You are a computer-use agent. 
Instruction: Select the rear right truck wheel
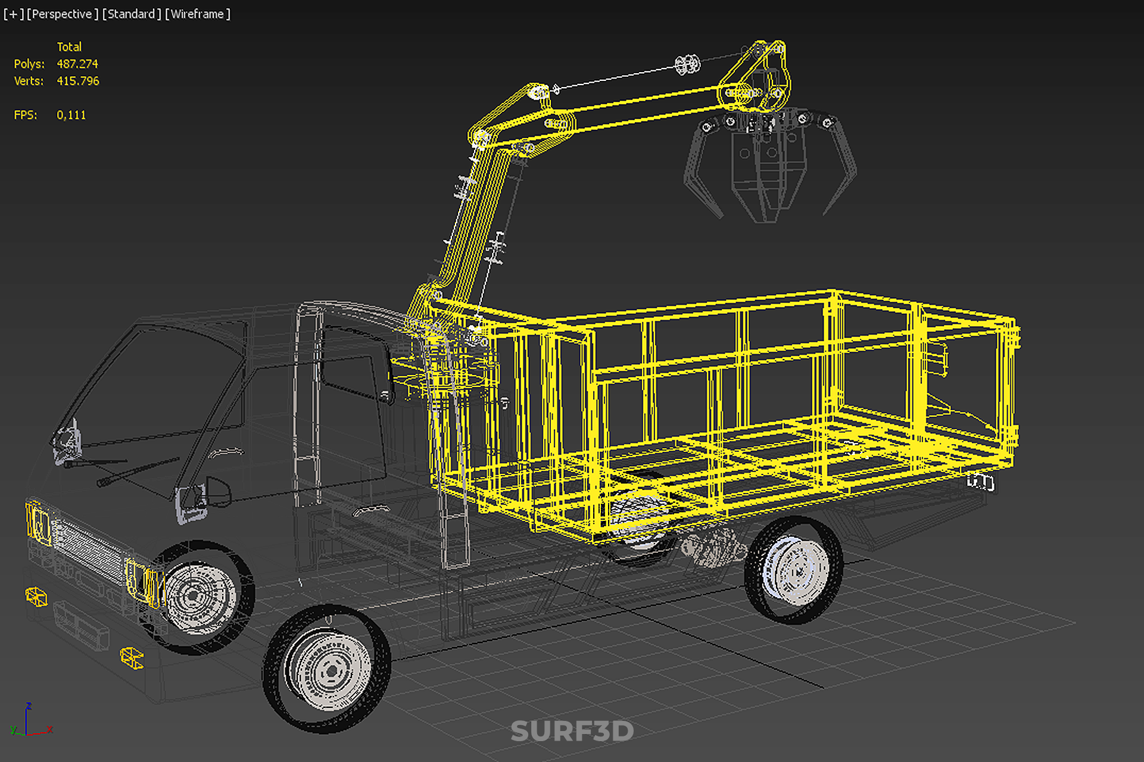click(x=794, y=570)
